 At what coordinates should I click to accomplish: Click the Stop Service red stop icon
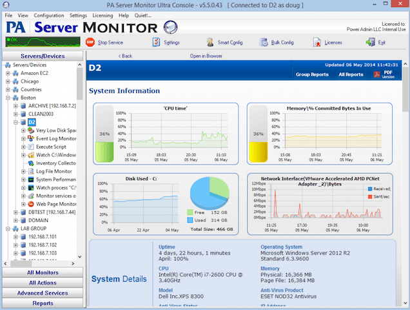[90, 42]
